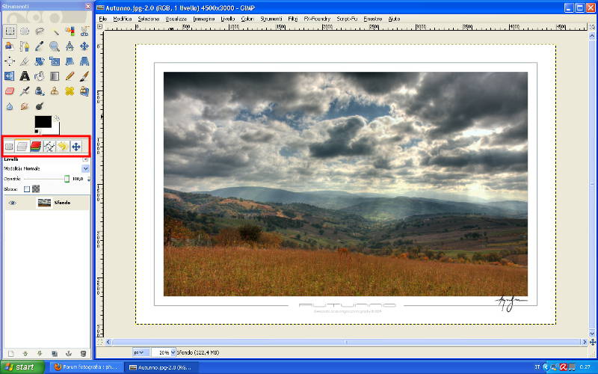Image resolution: width=598 pixels, height=374 pixels.
Task: Click the black foreground color swatch
Action: pos(43,122)
